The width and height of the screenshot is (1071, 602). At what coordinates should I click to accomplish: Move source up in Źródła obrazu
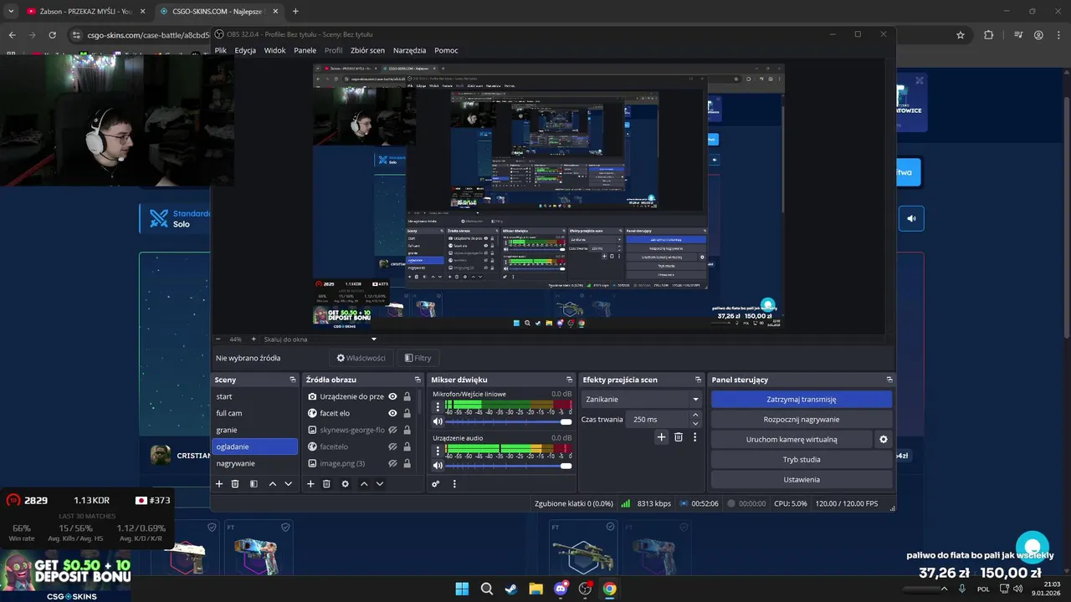[364, 484]
